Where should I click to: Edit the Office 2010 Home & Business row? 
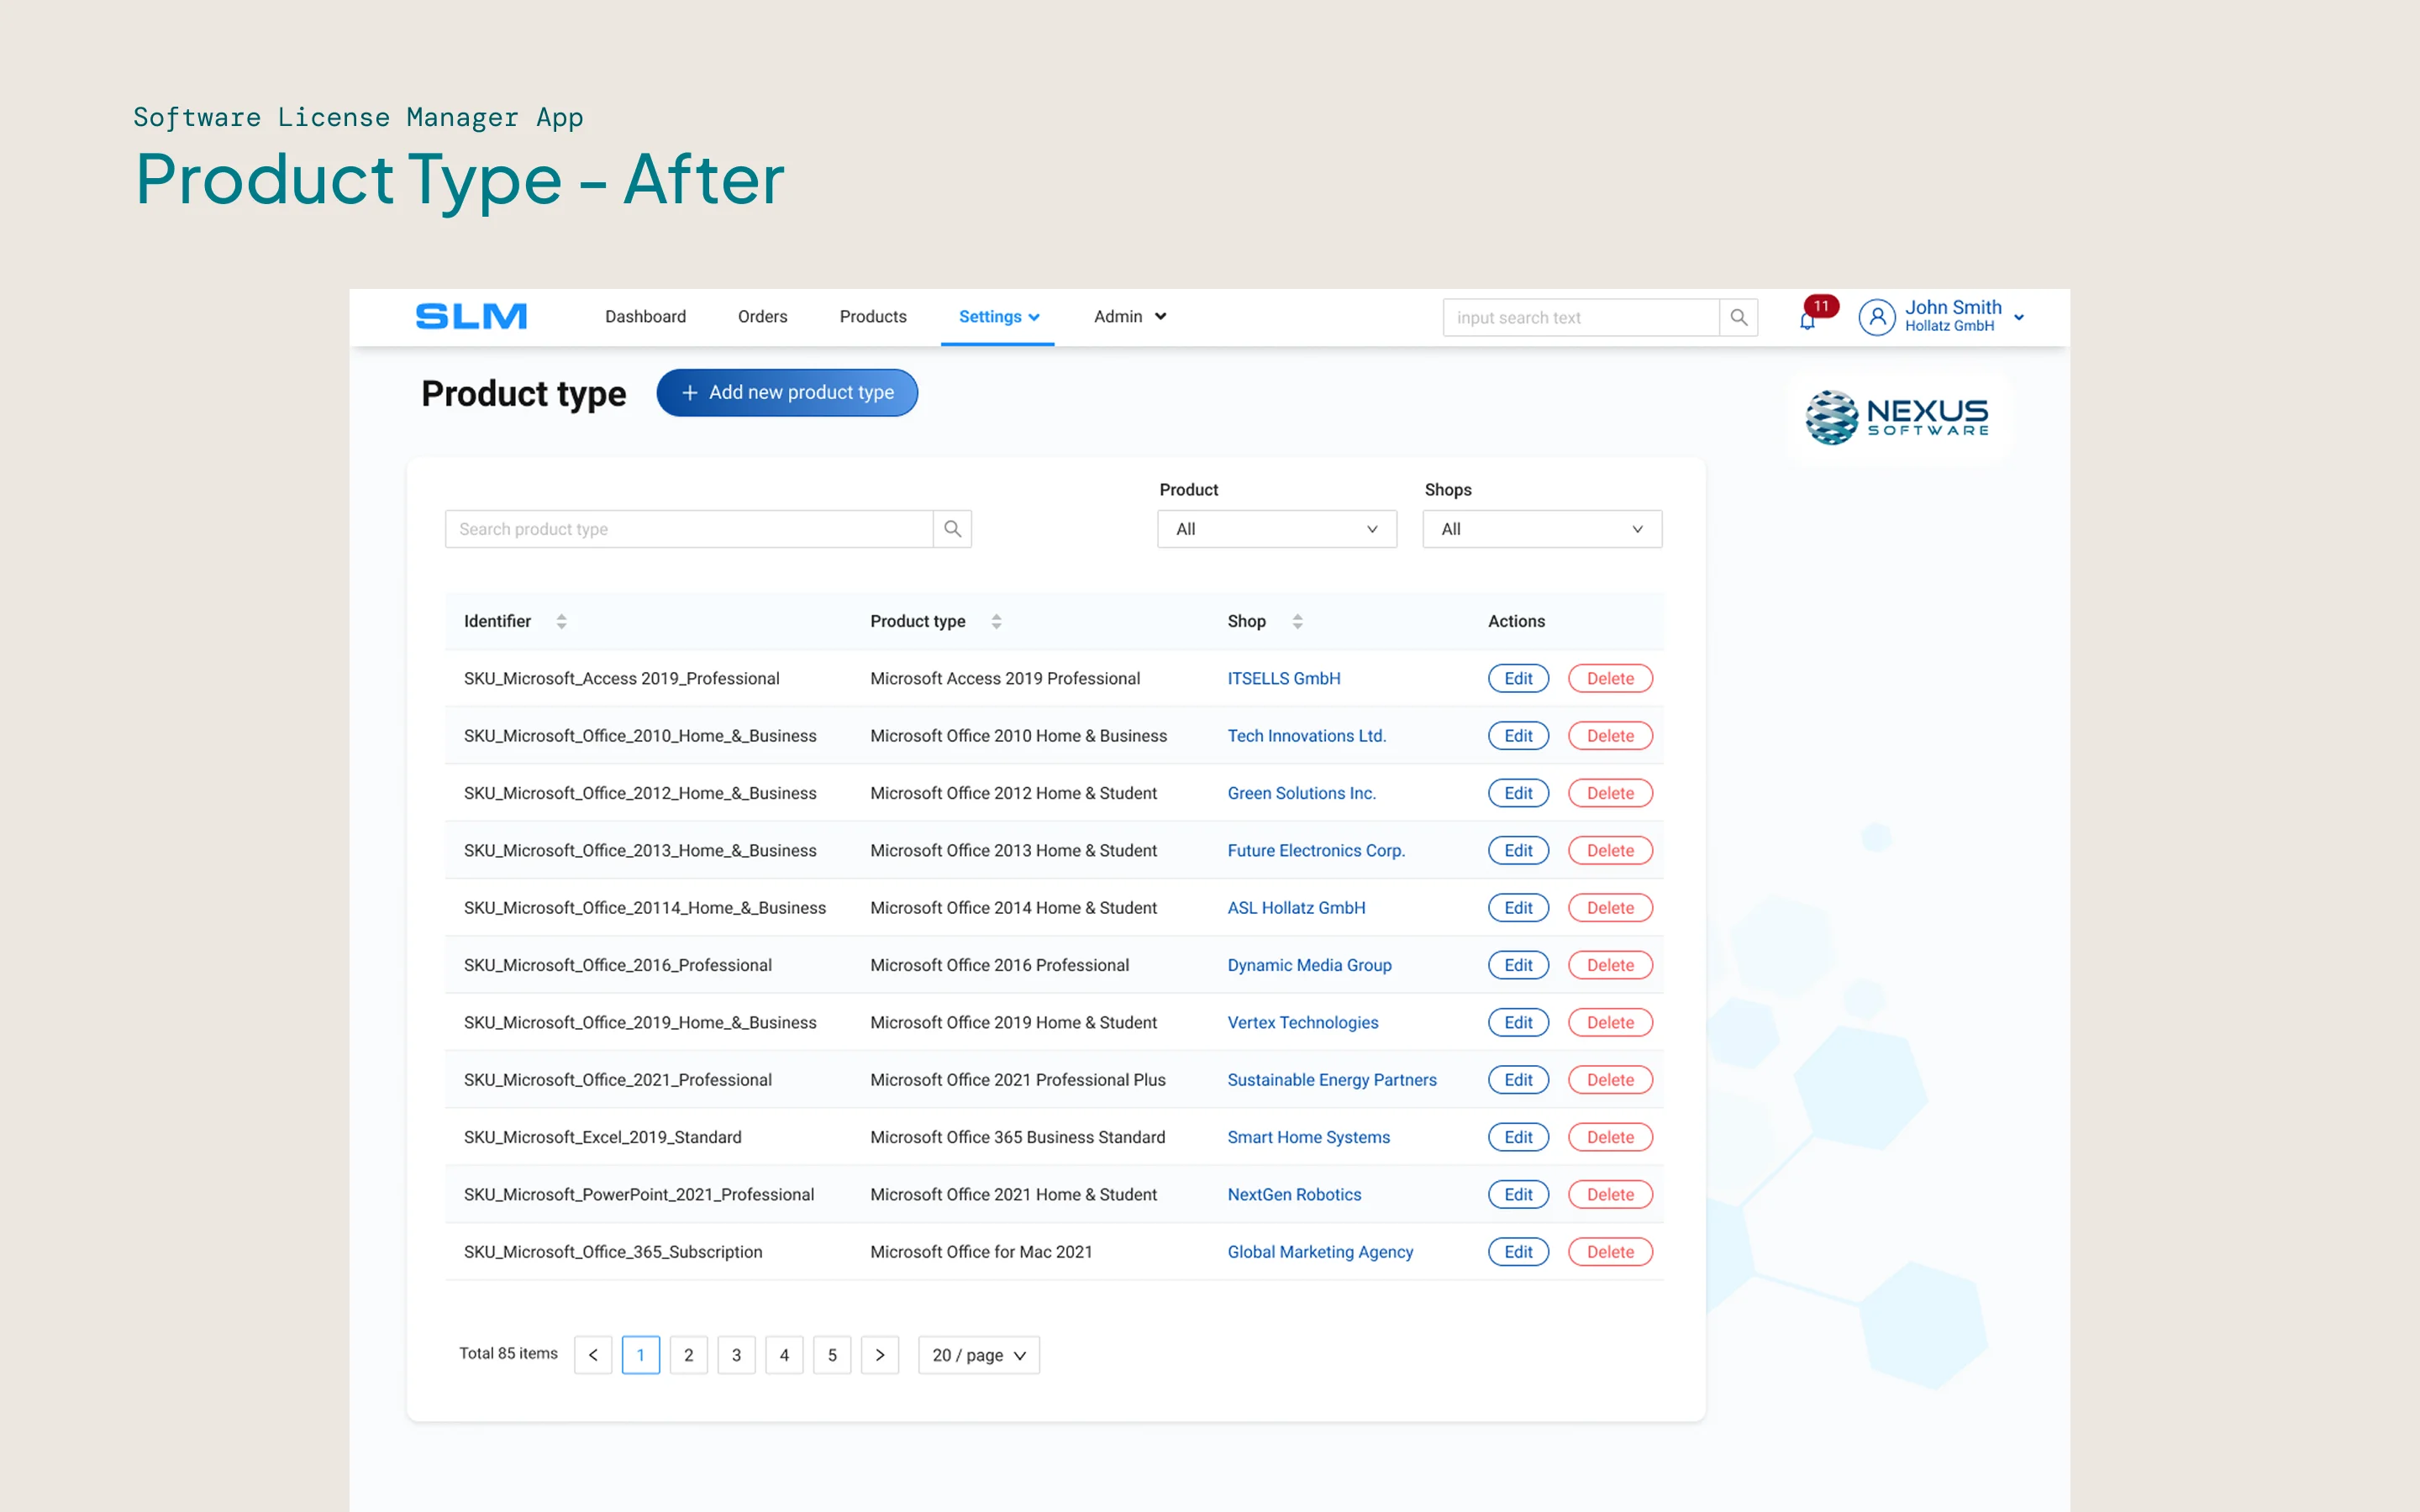point(1518,736)
